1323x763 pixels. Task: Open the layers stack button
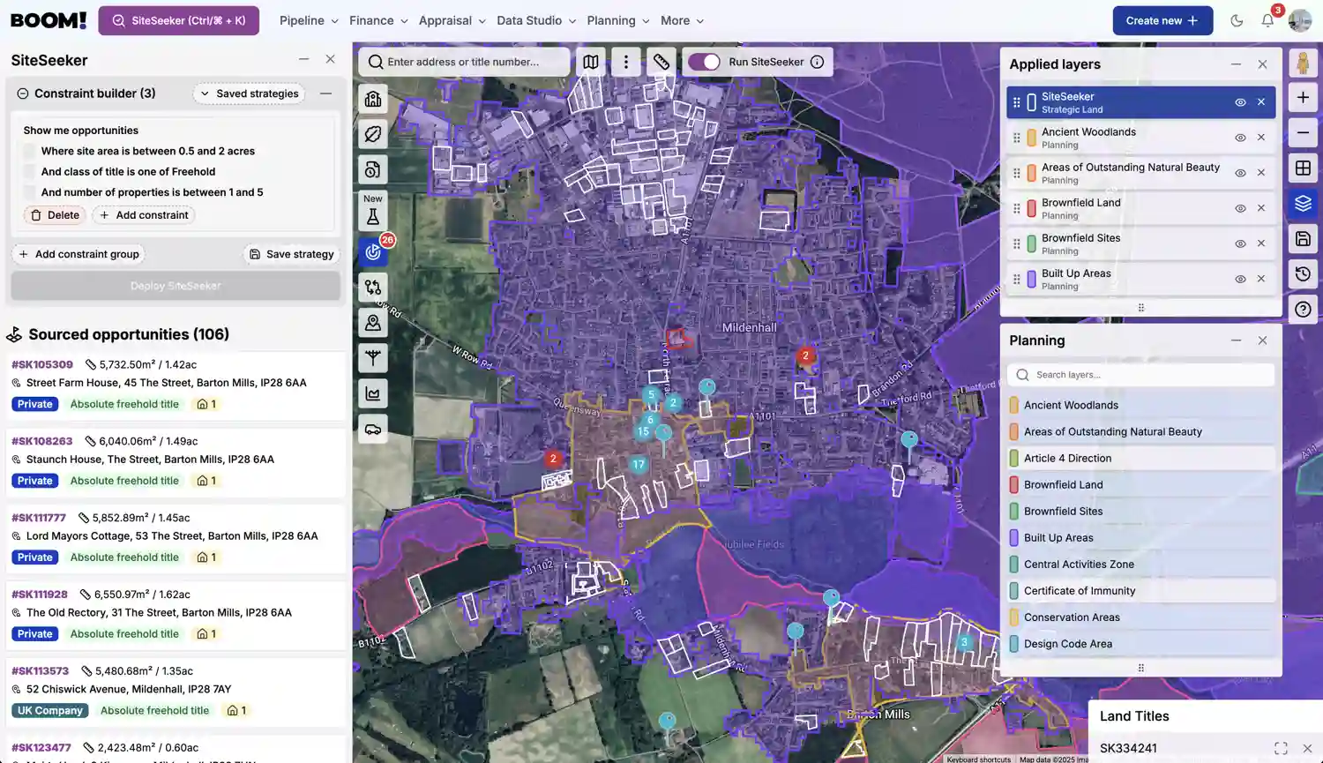[x=1303, y=204]
